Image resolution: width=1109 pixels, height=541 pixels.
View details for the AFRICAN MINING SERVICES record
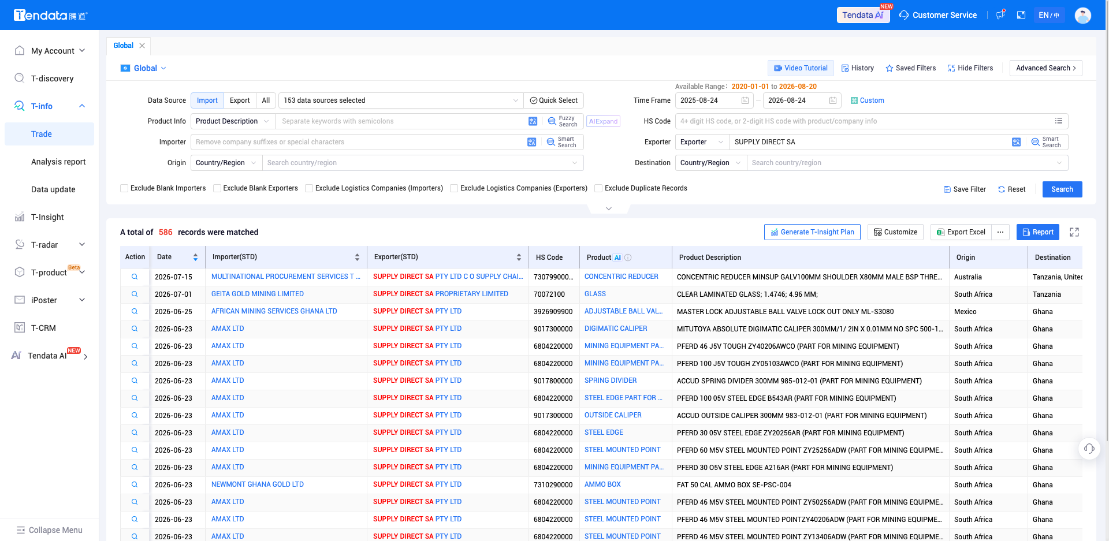[135, 312]
